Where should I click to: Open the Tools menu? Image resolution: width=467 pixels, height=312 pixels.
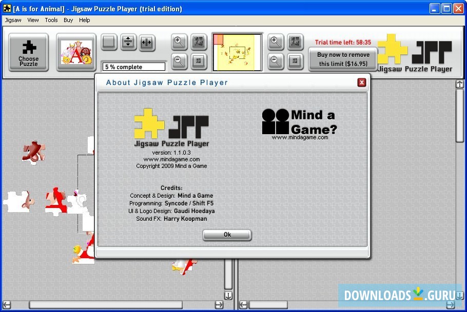coord(51,20)
